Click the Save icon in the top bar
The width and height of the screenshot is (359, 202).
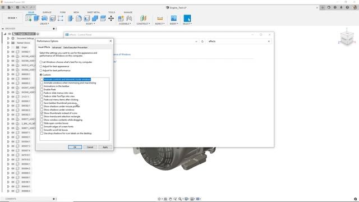(x=17, y=7)
